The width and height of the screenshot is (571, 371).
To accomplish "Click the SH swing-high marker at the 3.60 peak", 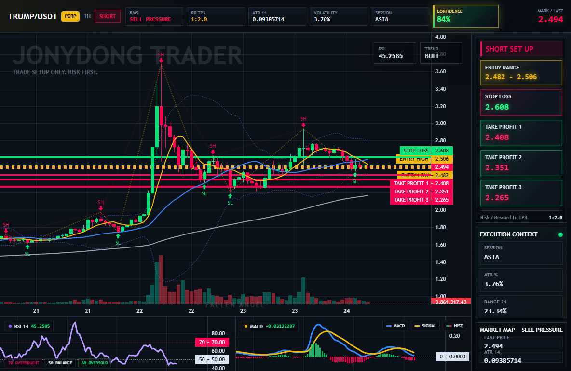I will (x=161, y=57).
